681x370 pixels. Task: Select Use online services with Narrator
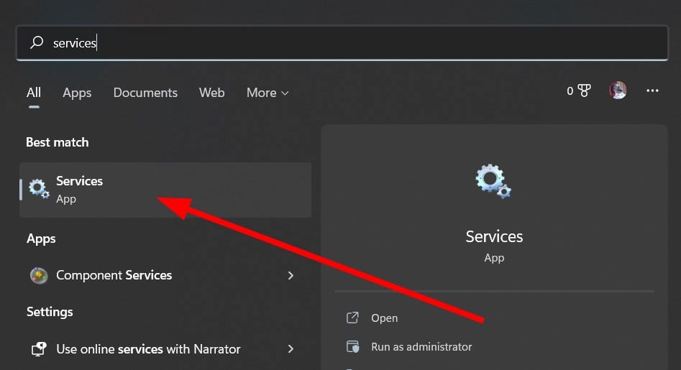click(x=165, y=348)
